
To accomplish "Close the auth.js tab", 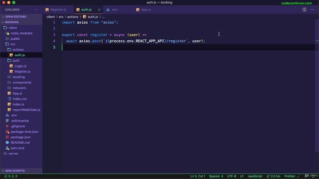I will [x=99, y=10].
